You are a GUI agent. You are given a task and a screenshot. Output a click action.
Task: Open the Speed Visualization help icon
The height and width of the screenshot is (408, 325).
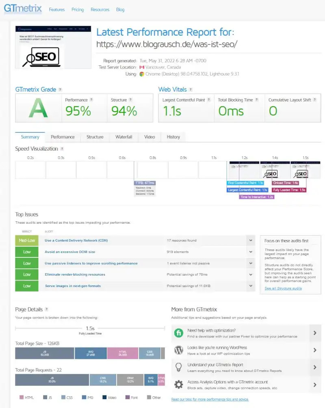pyautogui.click(x=62, y=149)
